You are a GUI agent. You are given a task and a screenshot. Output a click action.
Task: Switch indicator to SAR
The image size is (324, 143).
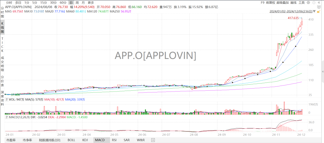(x=127, y=140)
